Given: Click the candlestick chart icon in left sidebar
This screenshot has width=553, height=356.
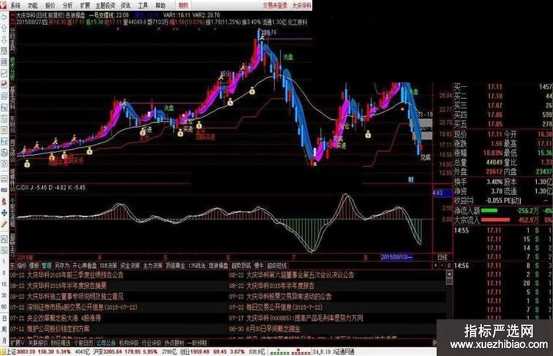Looking at the screenshot, I should [4, 85].
